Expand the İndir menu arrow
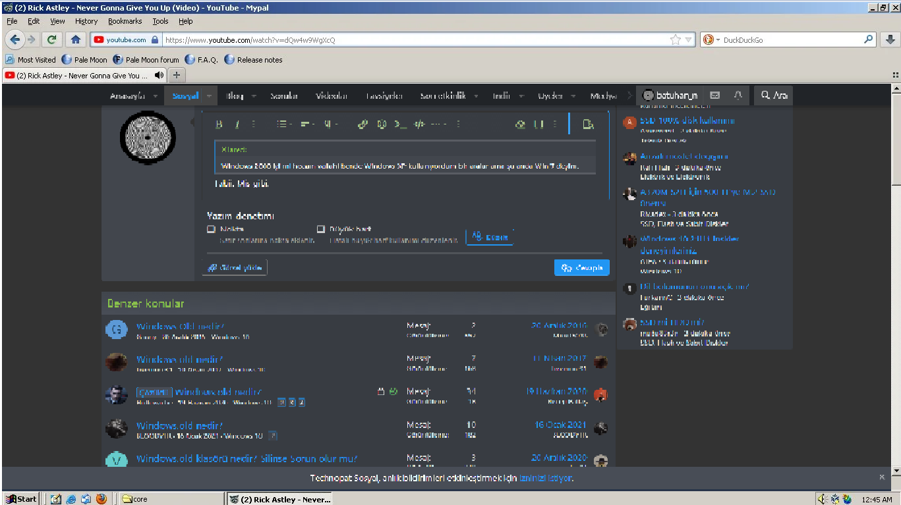901x505 pixels. pyautogui.click(x=521, y=96)
